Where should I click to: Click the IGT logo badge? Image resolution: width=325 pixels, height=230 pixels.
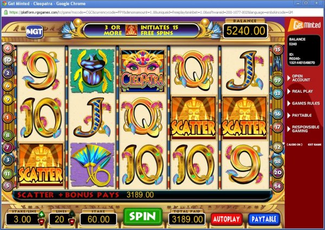(35, 32)
